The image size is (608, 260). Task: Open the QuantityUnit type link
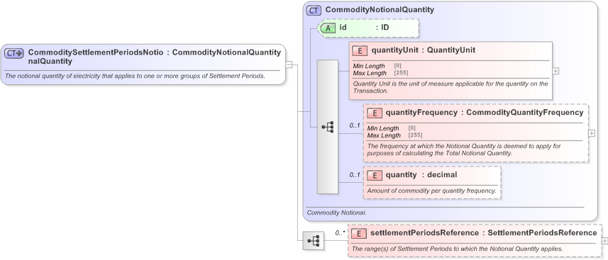(x=451, y=50)
